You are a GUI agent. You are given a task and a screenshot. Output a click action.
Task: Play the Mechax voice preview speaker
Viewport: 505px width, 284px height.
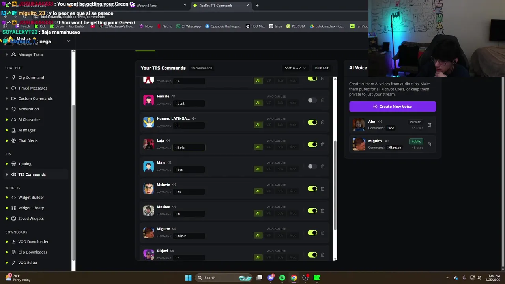point(174,207)
